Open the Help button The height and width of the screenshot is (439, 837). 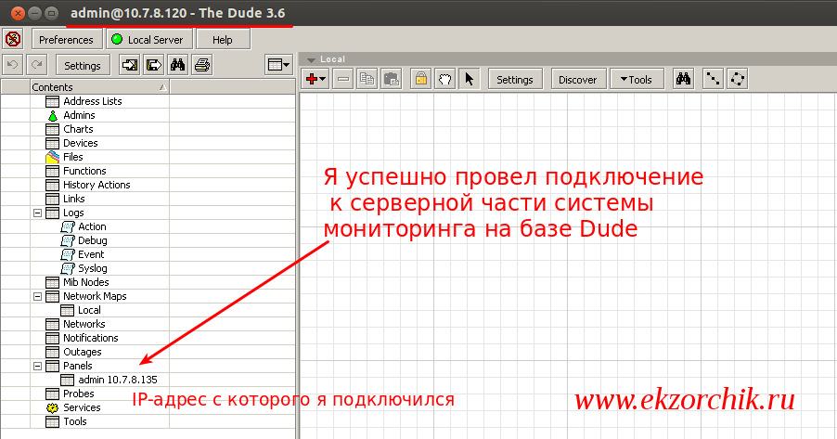point(223,40)
